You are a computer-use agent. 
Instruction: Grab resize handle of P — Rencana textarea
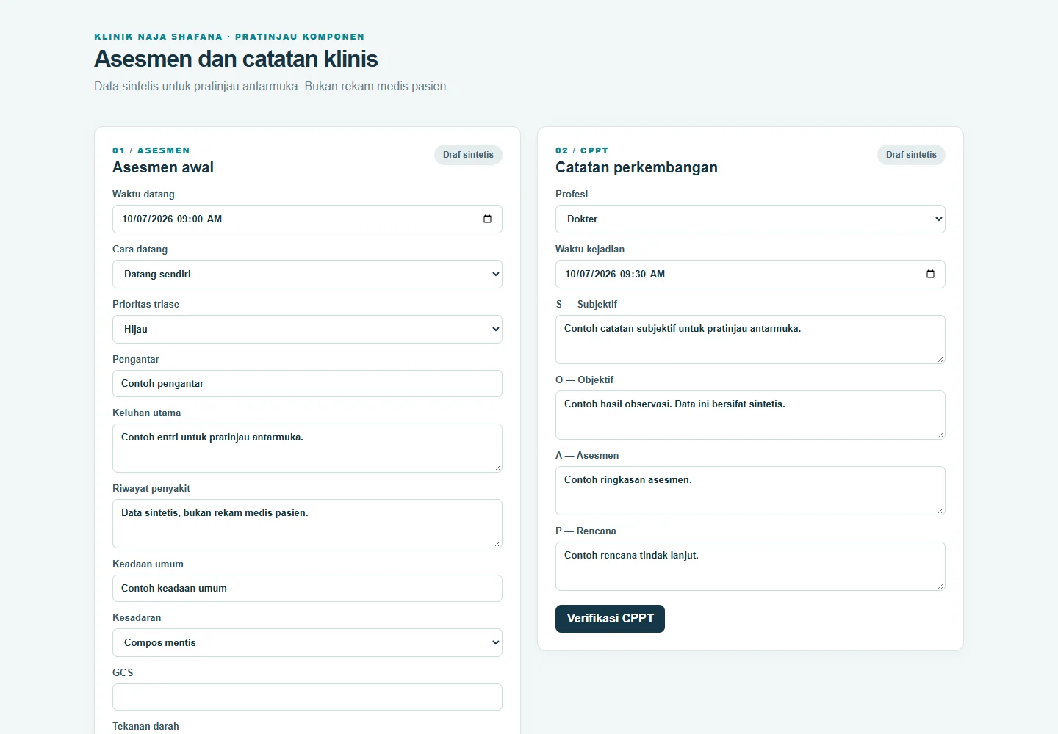coord(940,586)
